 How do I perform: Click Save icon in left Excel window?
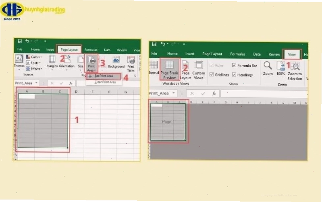pos(20,41)
